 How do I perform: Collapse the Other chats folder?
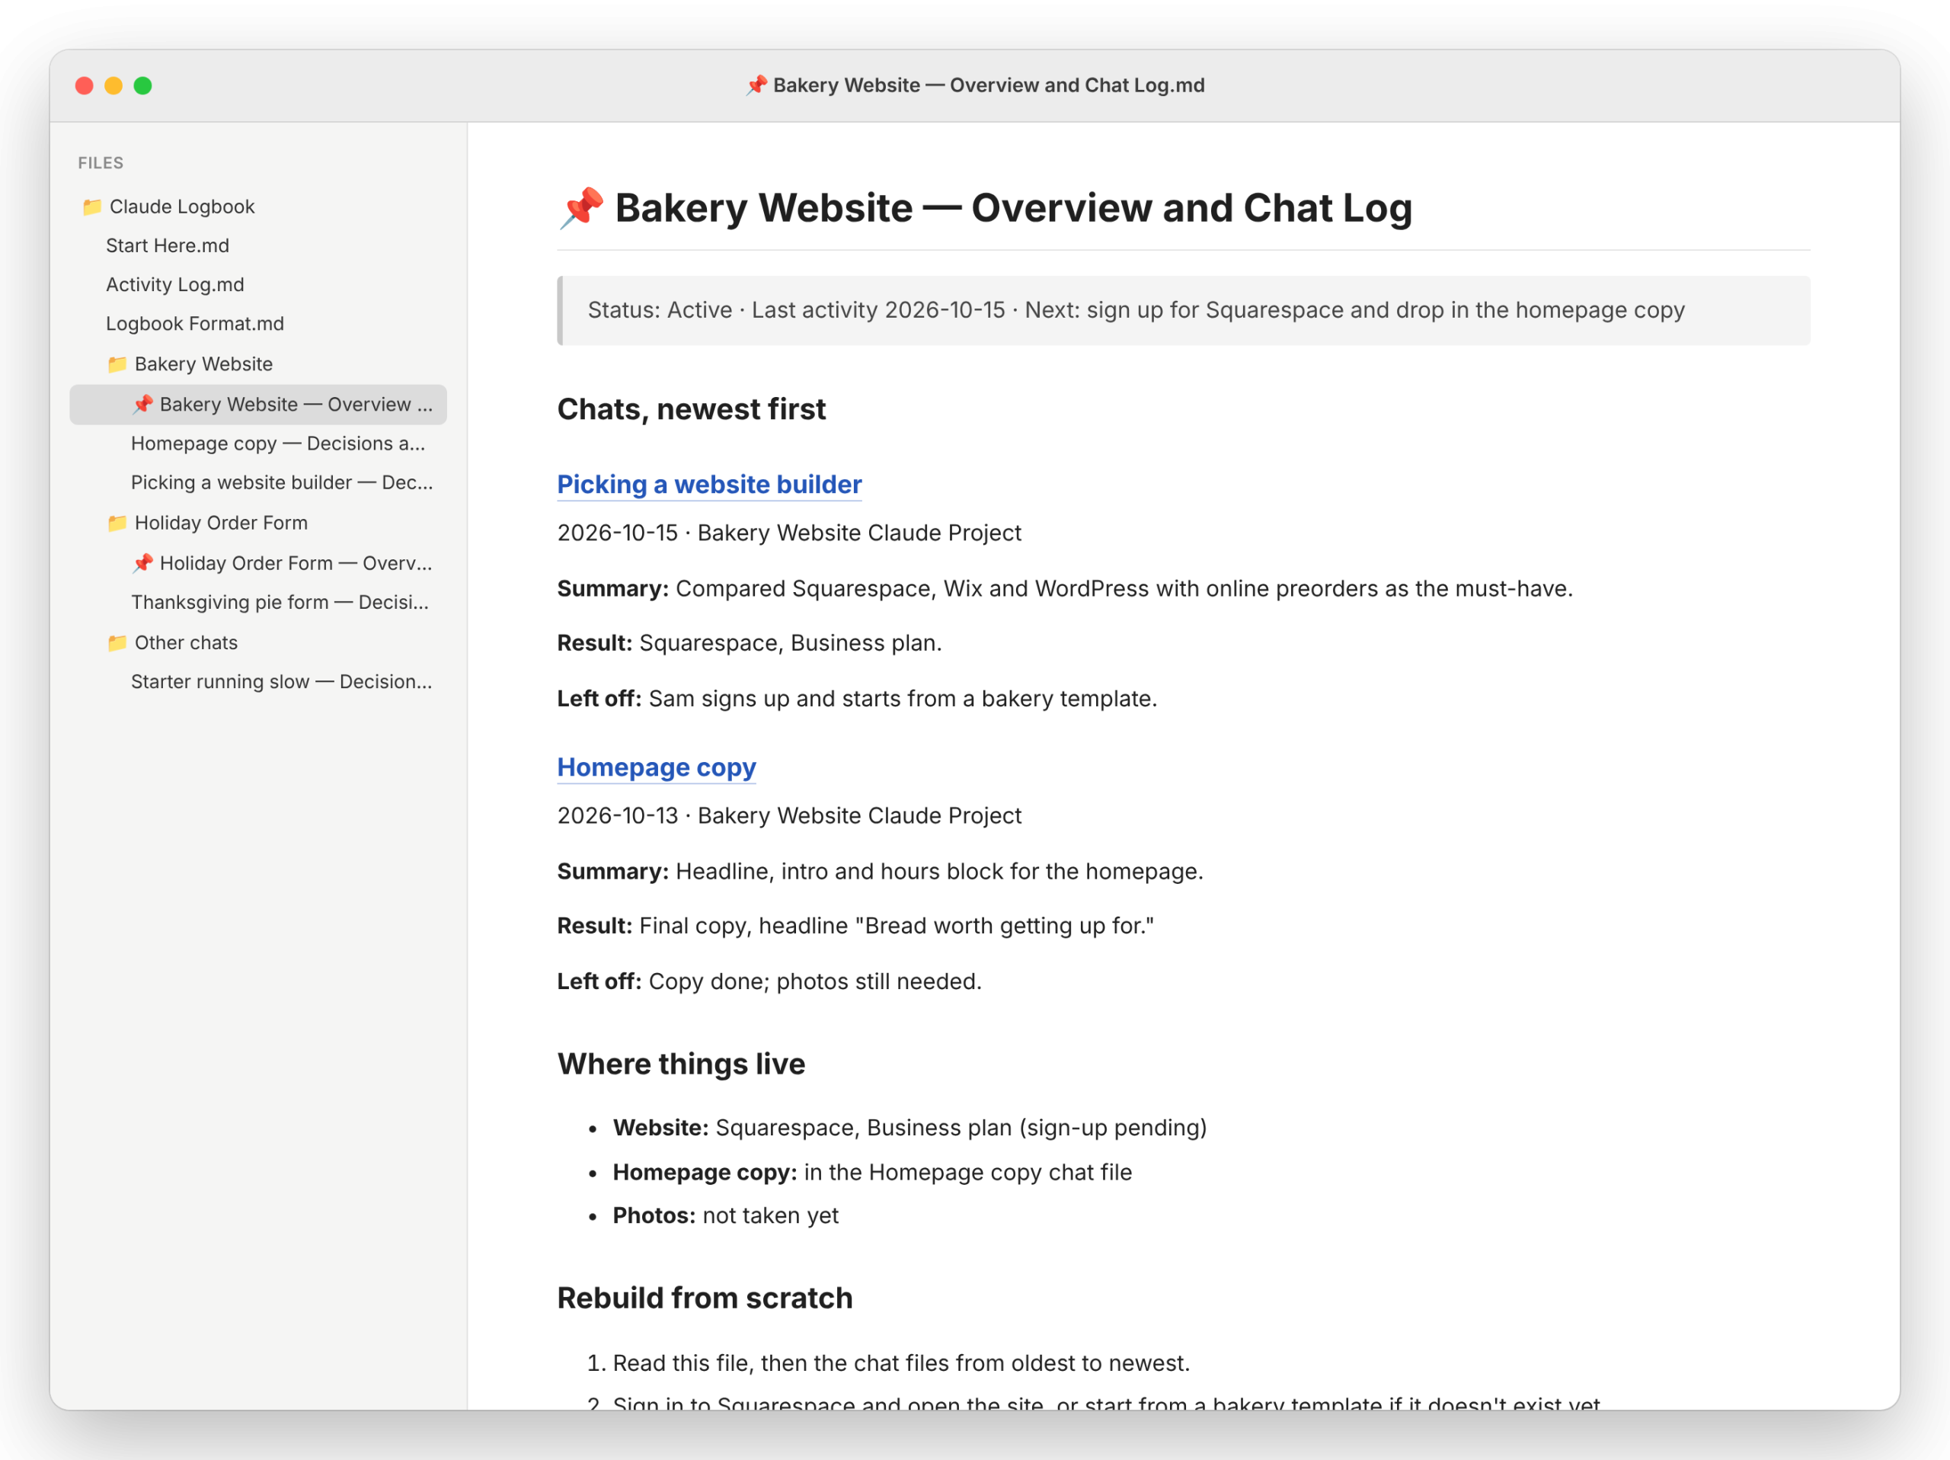click(x=186, y=642)
